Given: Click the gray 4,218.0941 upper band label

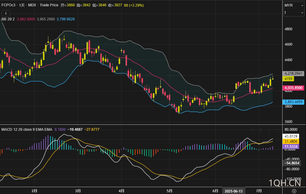Looking at the screenshot, I should (294, 73).
